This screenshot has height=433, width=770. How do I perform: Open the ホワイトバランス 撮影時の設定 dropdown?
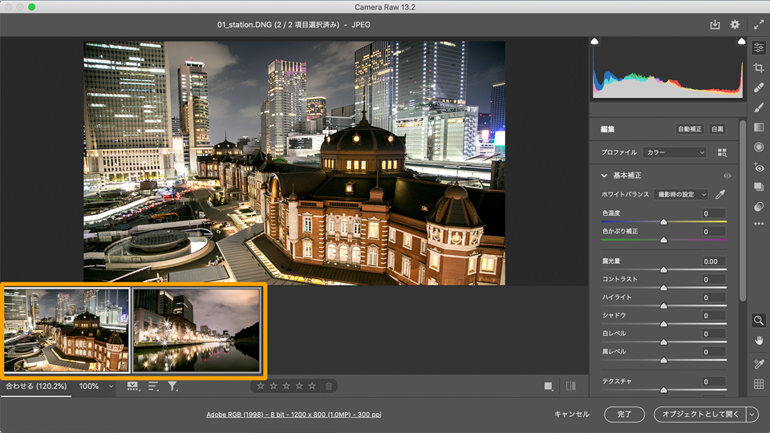pyautogui.click(x=681, y=194)
